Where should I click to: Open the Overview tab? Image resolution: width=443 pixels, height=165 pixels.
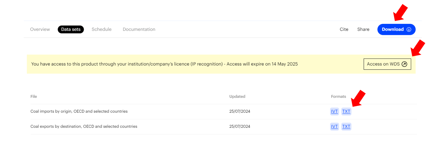(40, 29)
